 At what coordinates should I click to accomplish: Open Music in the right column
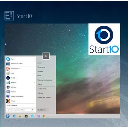(39, 76)
